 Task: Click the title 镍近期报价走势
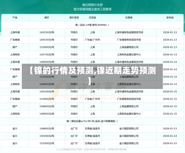(x=92, y=5)
